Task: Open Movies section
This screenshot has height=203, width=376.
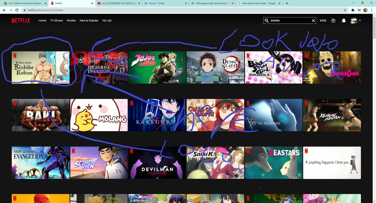Action: 71,21
